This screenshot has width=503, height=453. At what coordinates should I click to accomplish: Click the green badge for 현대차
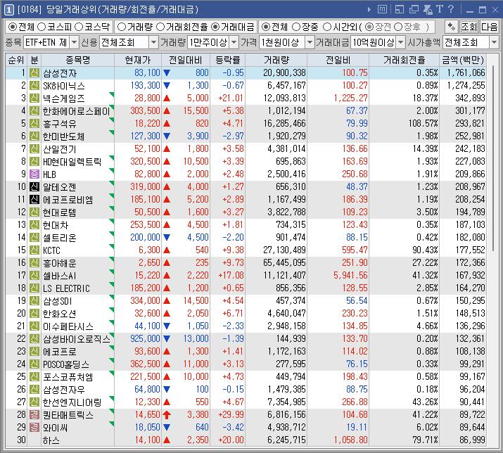(34, 224)
